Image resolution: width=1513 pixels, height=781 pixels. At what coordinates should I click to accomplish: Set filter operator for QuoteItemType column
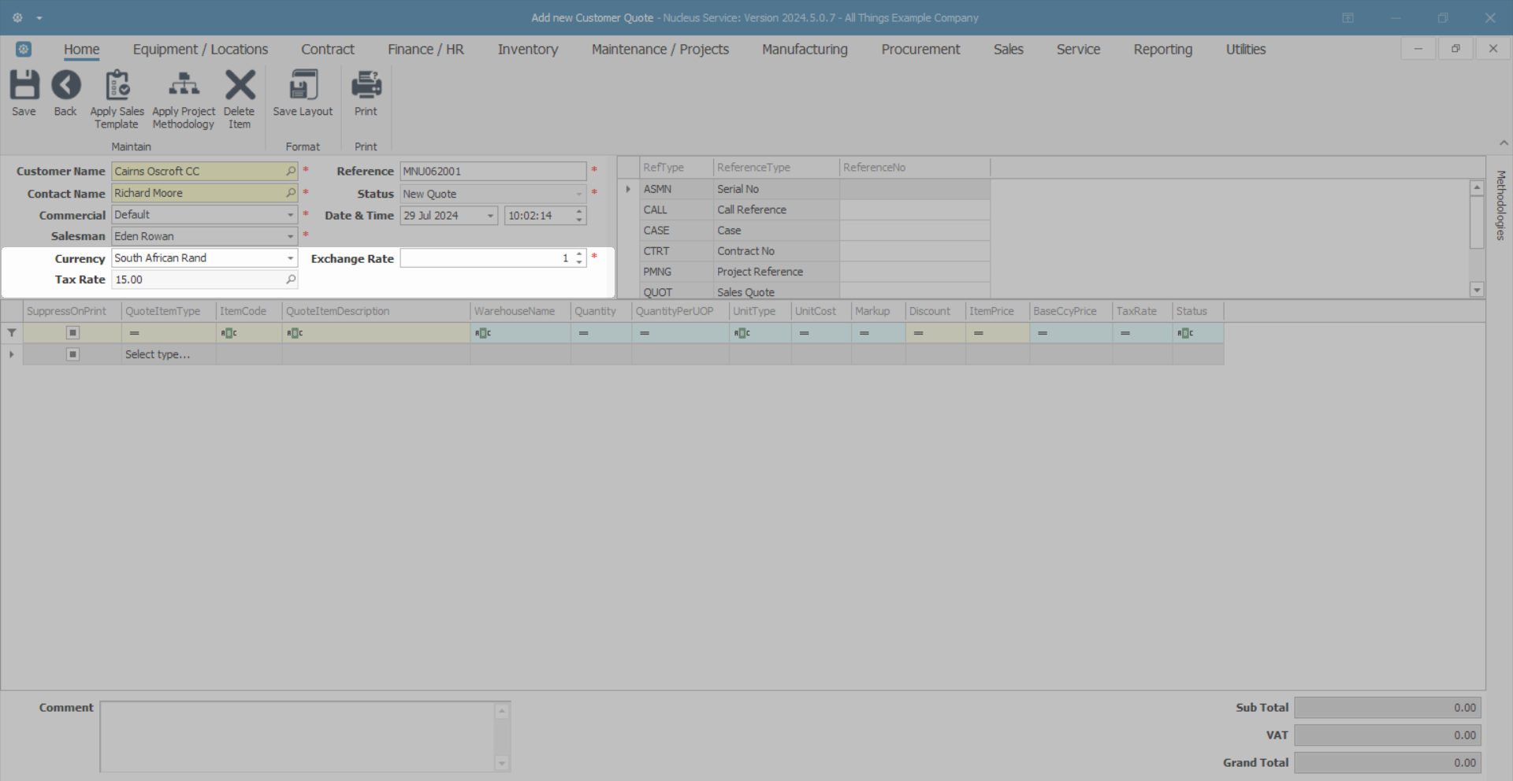click(135, 333)
